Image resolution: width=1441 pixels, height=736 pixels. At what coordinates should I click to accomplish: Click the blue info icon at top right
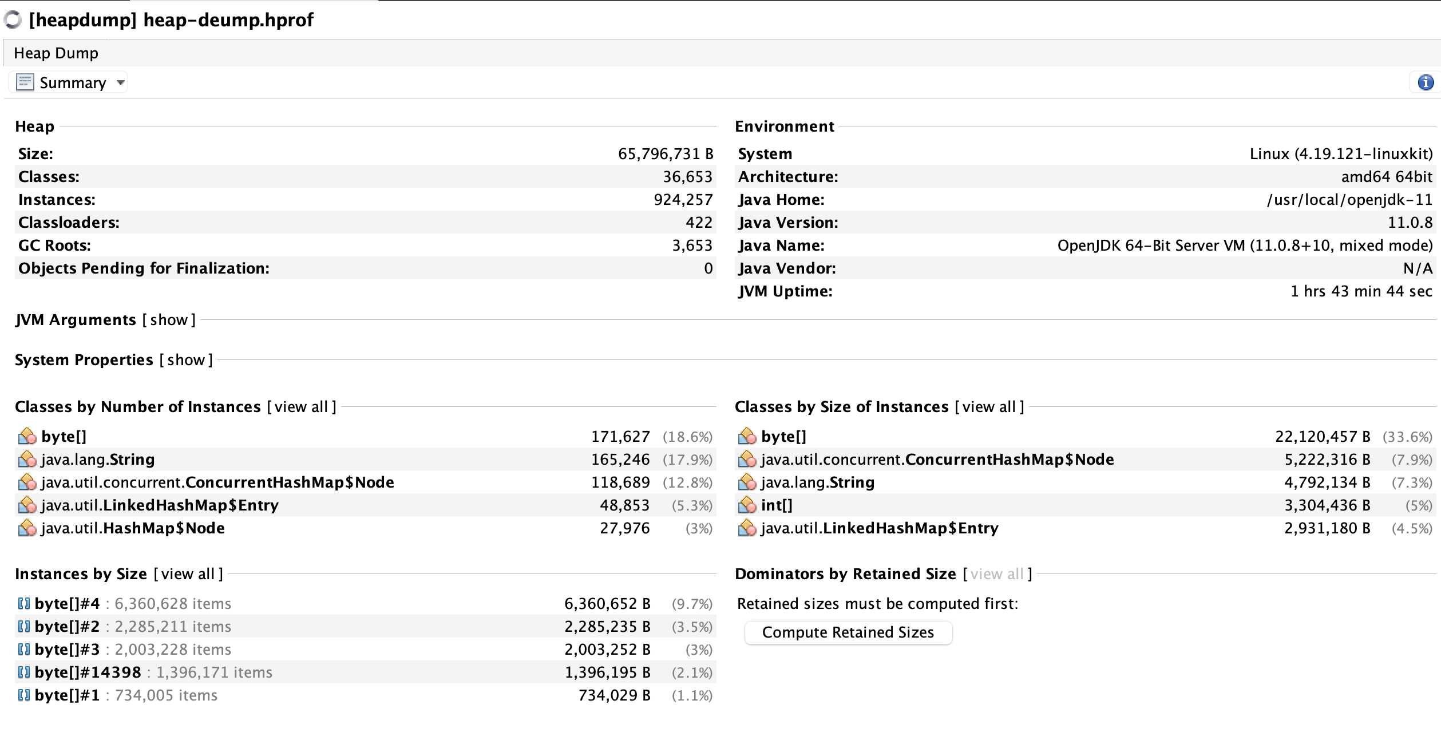pyautogui.click(x=1425, y=83)
